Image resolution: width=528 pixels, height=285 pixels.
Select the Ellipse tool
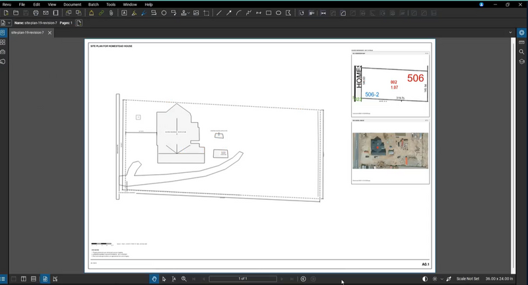click(x=279, y=13)
